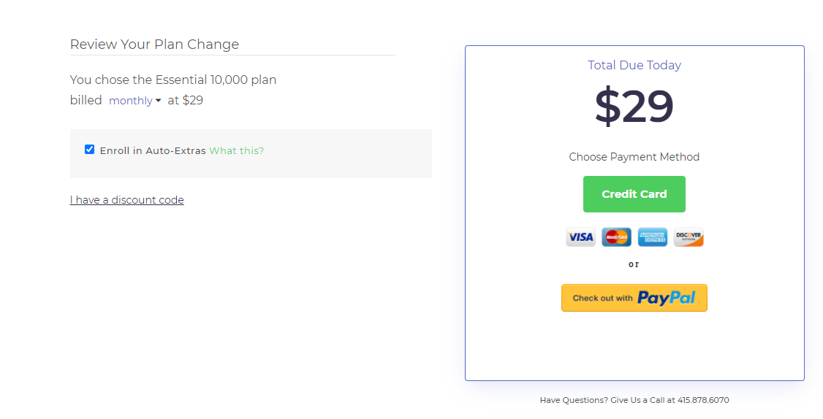
Task: Click the small arrow beside monthly
Action: (159, 101)
